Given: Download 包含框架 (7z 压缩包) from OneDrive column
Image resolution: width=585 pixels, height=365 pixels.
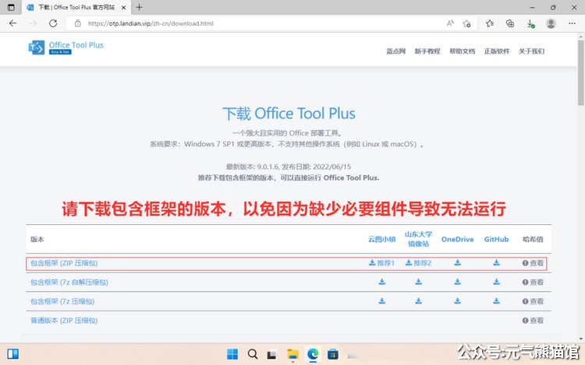Looking at the screenshot, I should [457, 301].
